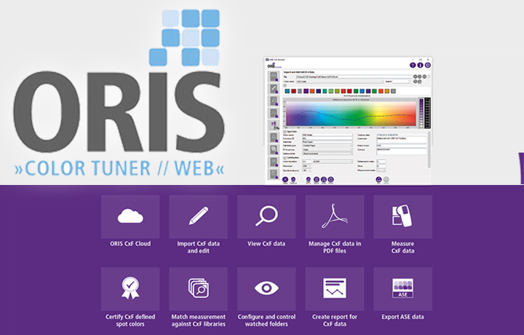Screen dimensions: 524x335
Task: Select pencil icon in toolbox window sidebar
Action: pyautogui.click(x=274, y=89)
